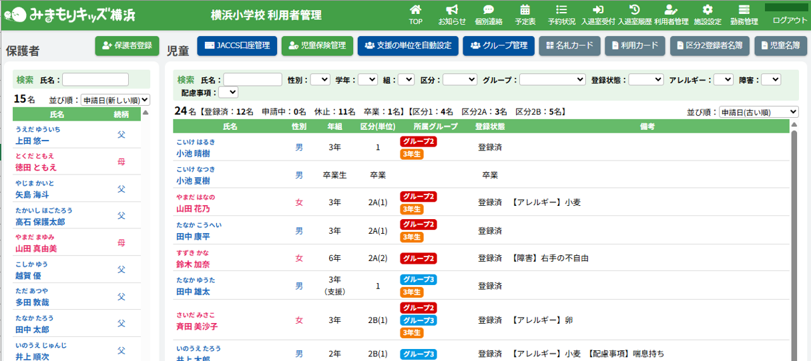Click the JACCS口座管理 button
The height and width of the screenshot is (361, 811).
(x=237, y=46)
